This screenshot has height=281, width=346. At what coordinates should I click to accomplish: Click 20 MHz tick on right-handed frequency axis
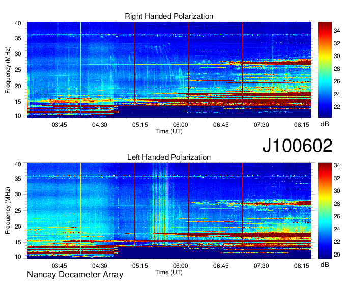click(x=18, y=86)
